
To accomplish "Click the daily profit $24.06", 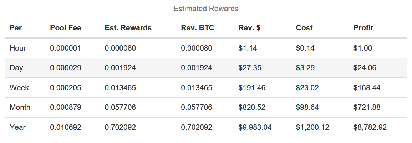I will pos(365,68).
